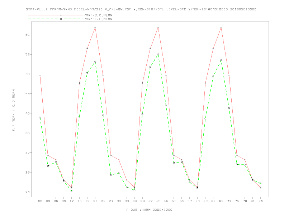Click red O.O_MEAN peak point at hour 45
The height and width of the screenshot is (219, 284).
click(x=158, y=28)
